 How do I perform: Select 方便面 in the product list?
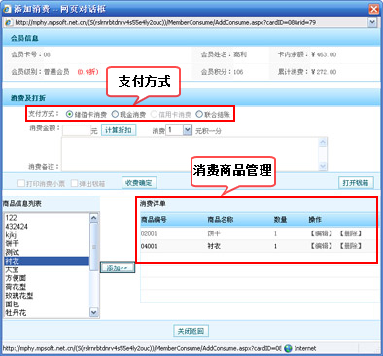click(47, 278)
